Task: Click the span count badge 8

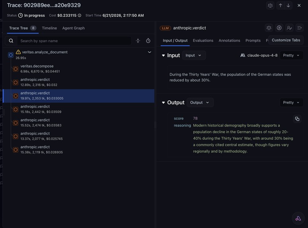Action: point(33,28)
